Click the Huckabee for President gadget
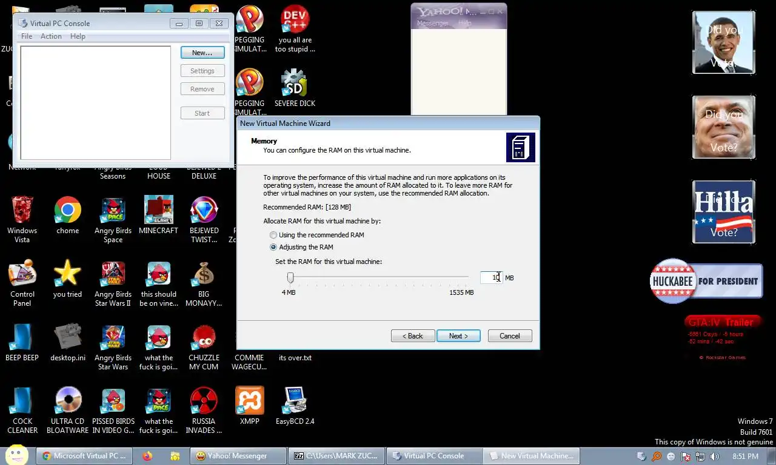 click(x=706, y=281)
